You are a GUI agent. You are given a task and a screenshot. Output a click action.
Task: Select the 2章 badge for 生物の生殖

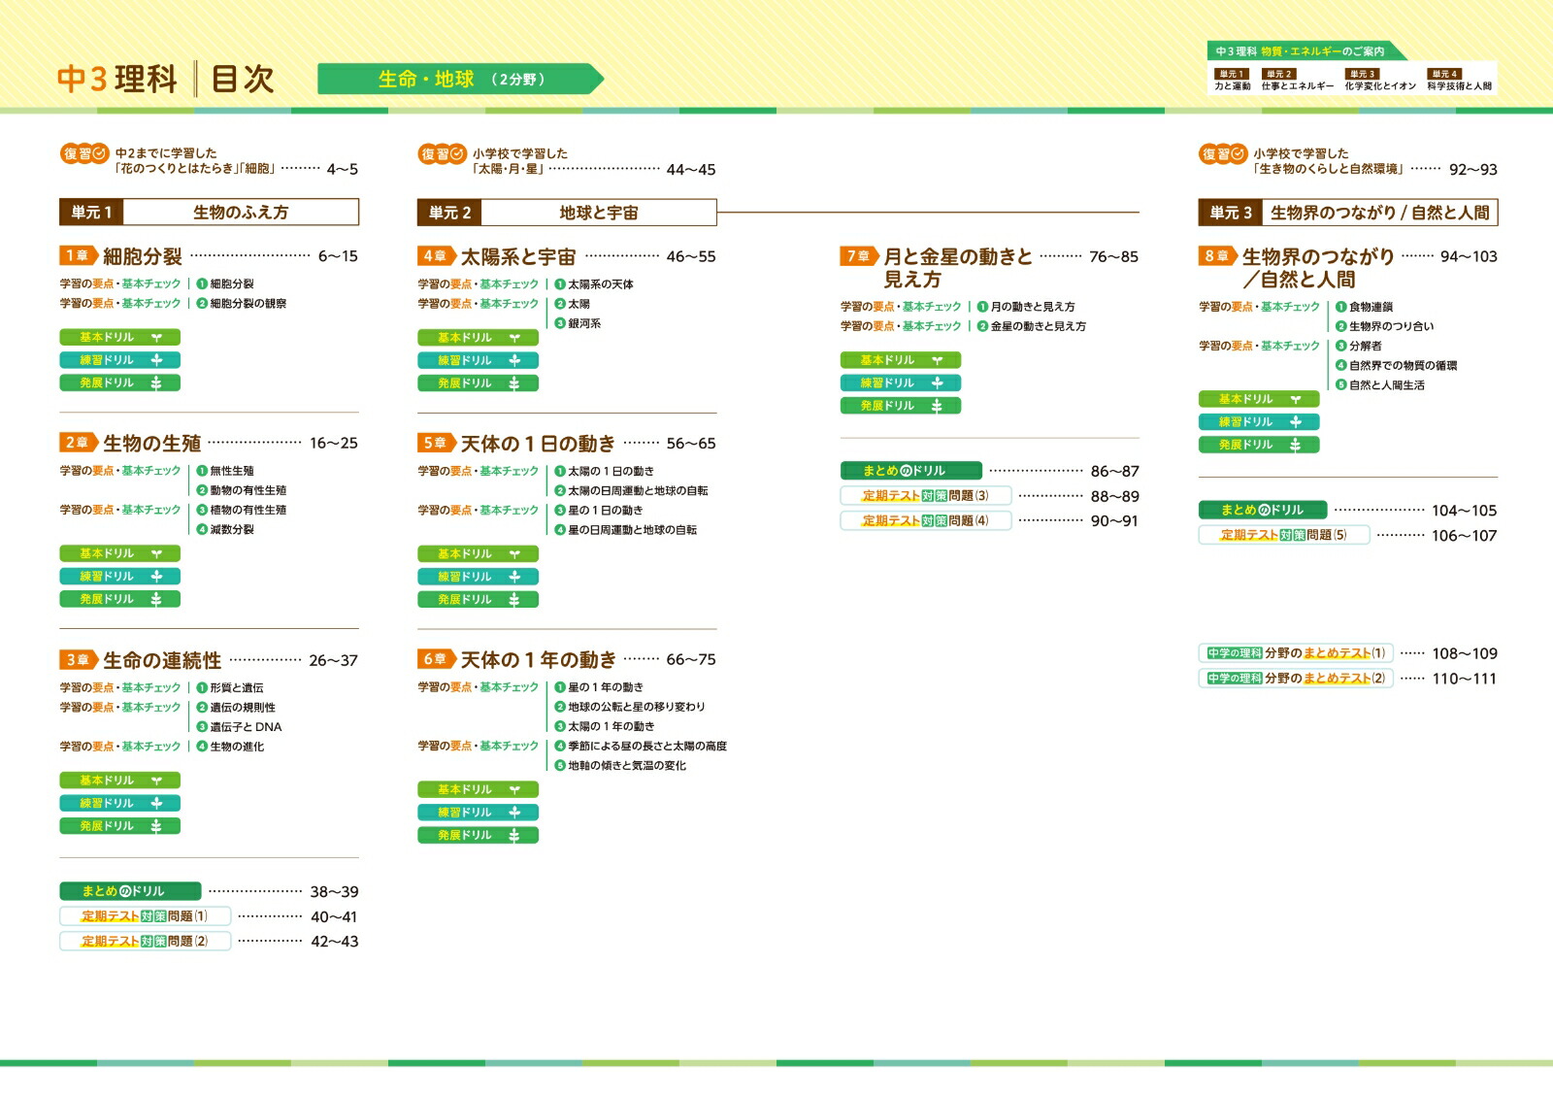[x=78, y=443]
